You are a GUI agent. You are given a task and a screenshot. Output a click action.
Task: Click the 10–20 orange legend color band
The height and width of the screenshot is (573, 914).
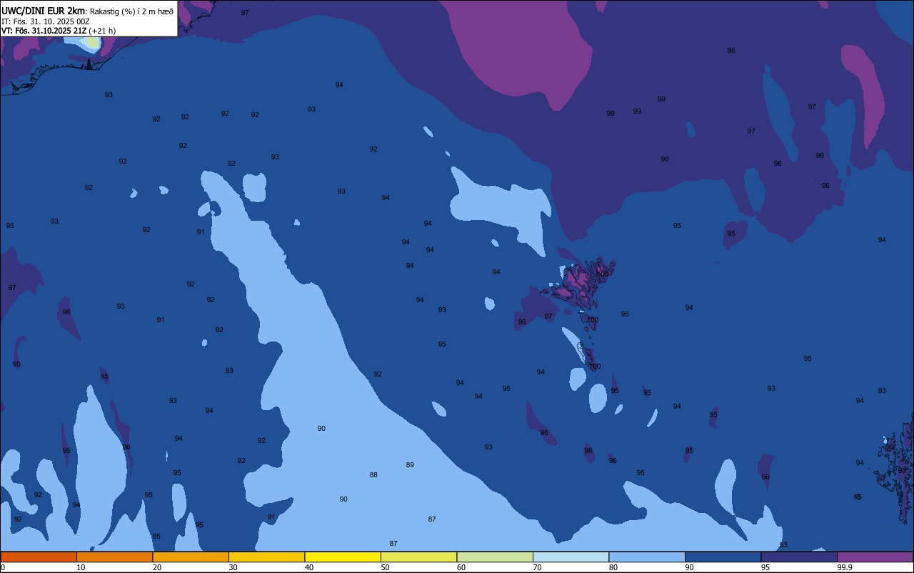[114, 557]
